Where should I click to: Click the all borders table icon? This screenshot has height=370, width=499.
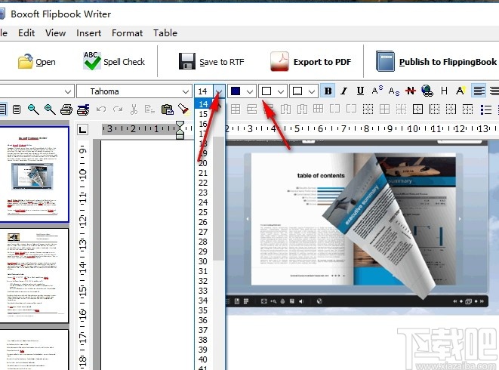pyautogui.click(x=384, y=109)
